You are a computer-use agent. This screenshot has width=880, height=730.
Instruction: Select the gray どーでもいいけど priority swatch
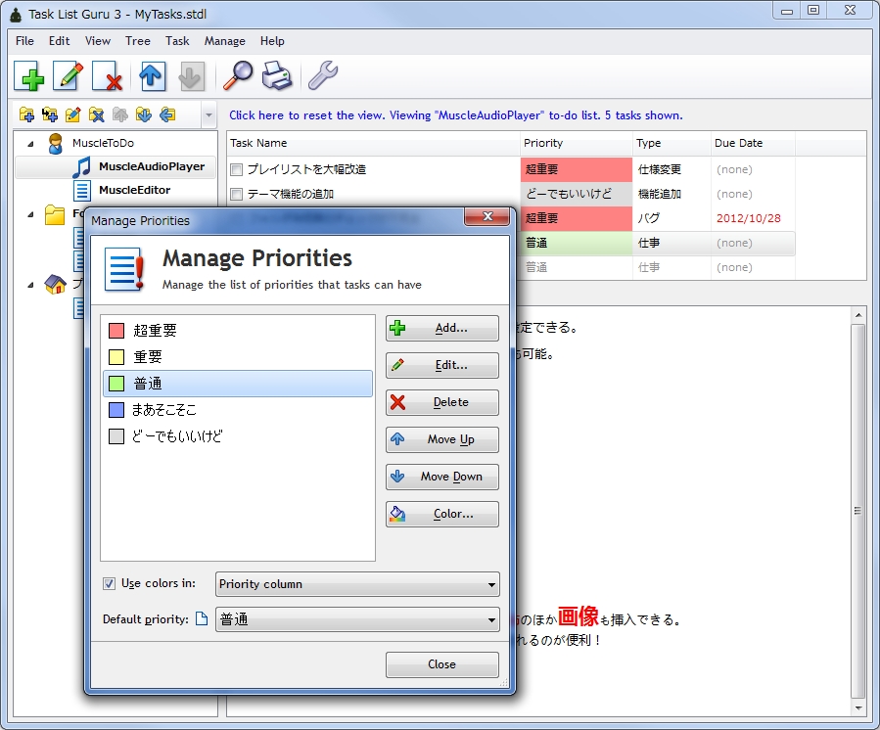116,436
